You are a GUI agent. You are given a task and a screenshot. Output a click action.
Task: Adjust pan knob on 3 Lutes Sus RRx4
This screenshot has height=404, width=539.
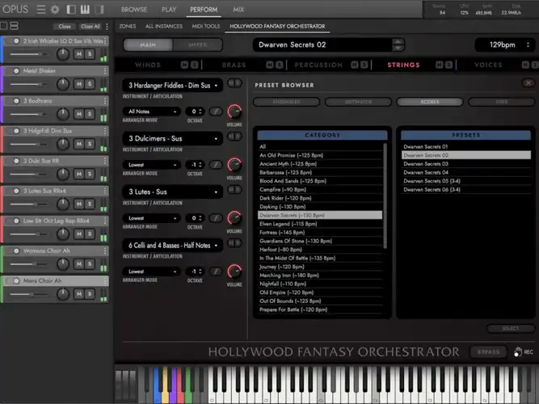coord(63,204)
